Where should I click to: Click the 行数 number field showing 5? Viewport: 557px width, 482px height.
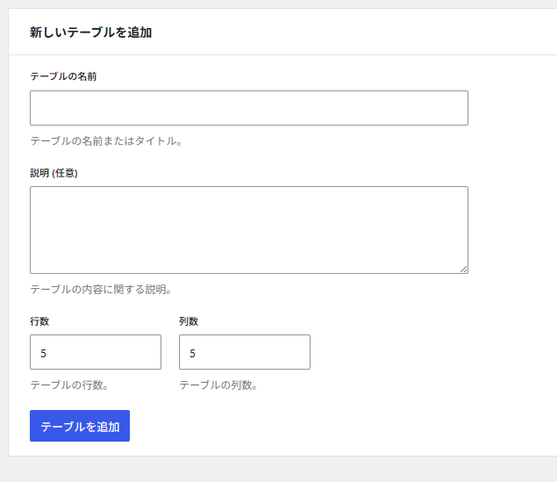click(95, 352)
